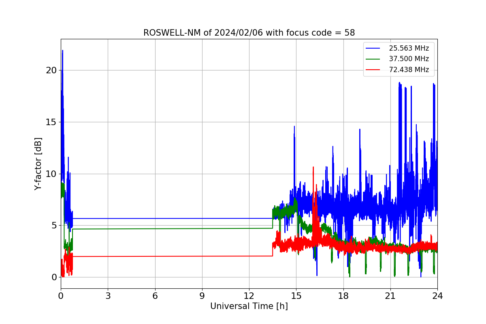Select the '37.500 MHz' legend label
The height and width of the screenshot is (324, 486).
click(409, 59)
